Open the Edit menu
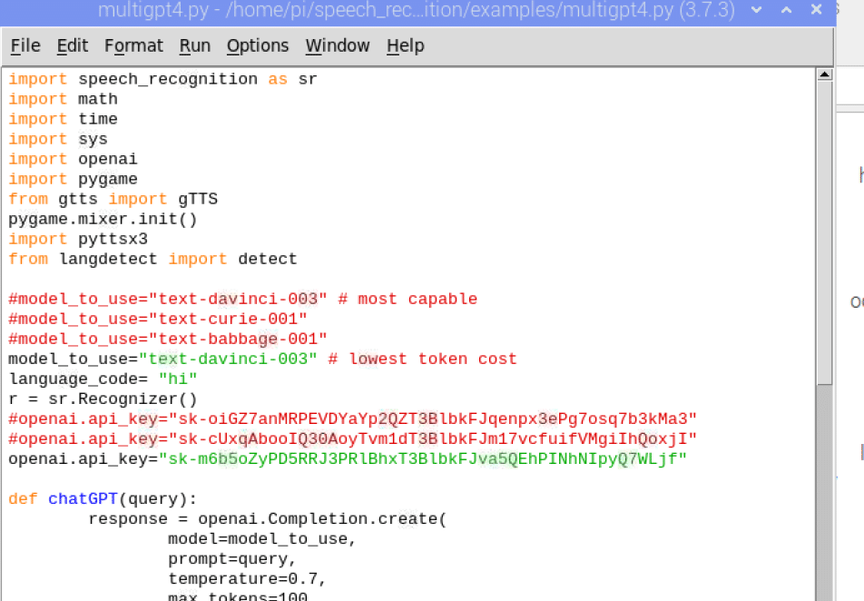The width and height of the screenshot is (864, 601). click(73, 45)
